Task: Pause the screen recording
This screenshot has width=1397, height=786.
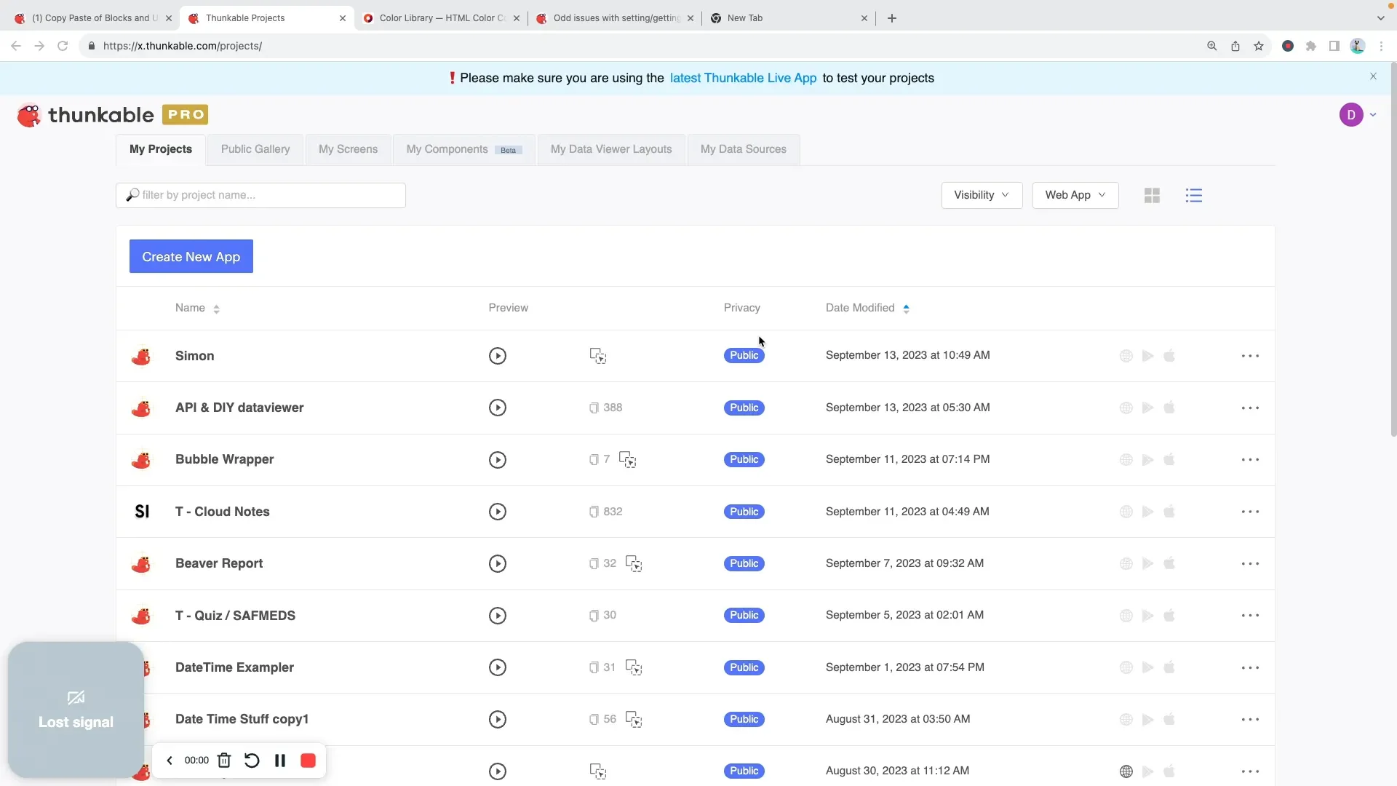Action: [280, 761]
